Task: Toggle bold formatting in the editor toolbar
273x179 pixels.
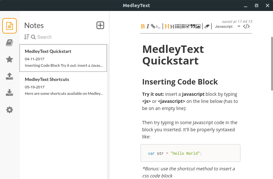Action: 142,26
